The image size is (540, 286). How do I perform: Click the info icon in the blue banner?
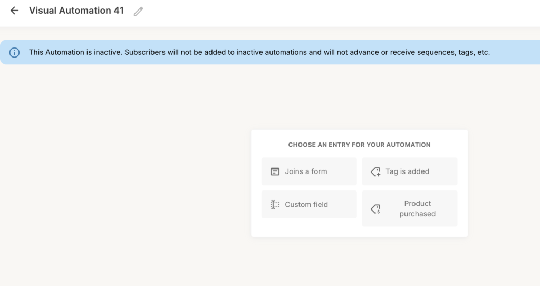pos(15,53)
